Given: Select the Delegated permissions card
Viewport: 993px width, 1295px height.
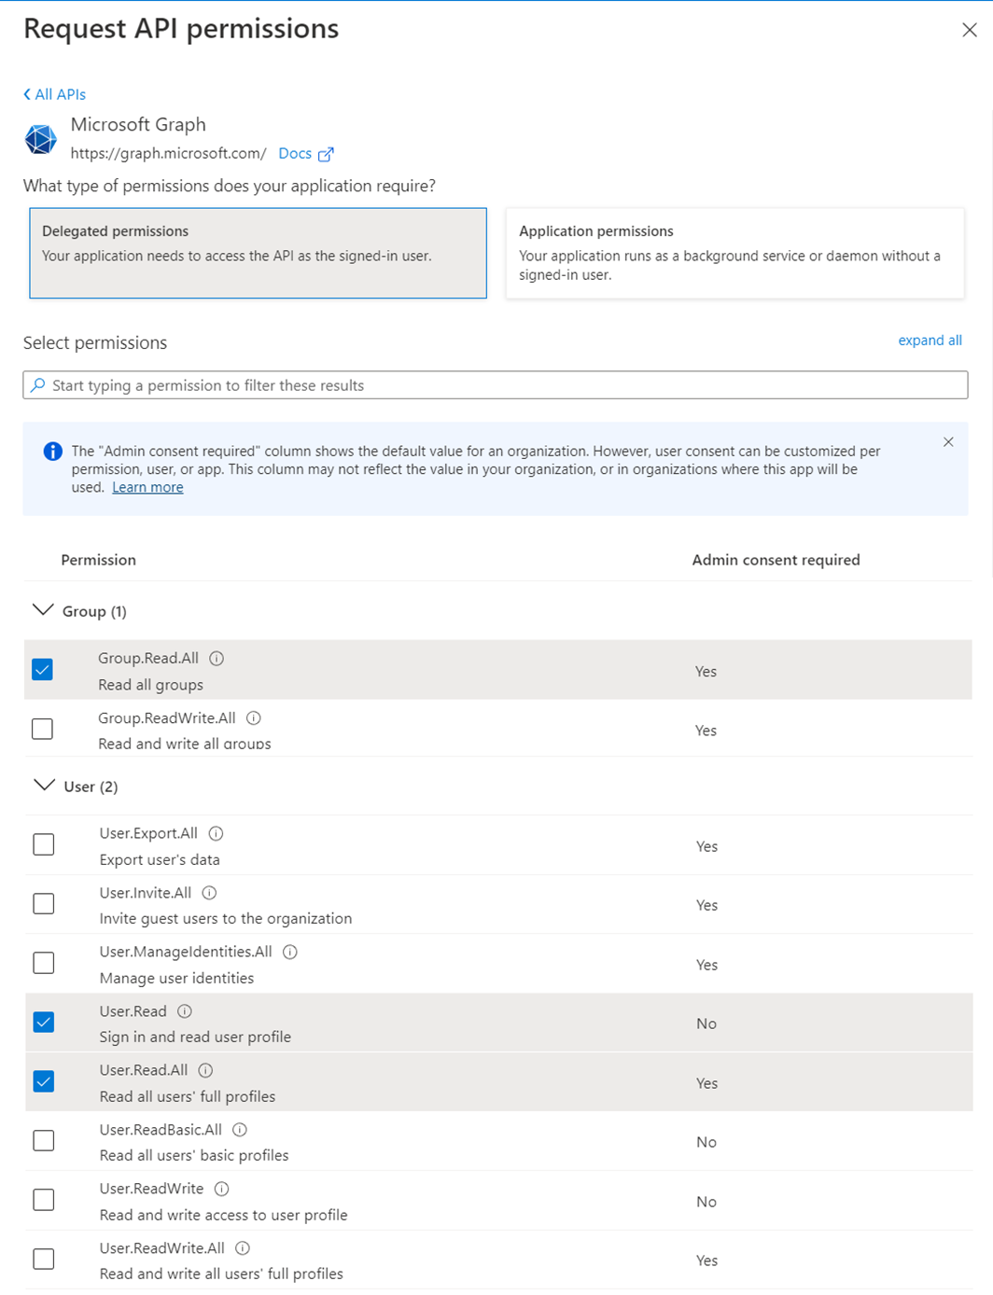Looking at the screenshot, I should [258, 253].
